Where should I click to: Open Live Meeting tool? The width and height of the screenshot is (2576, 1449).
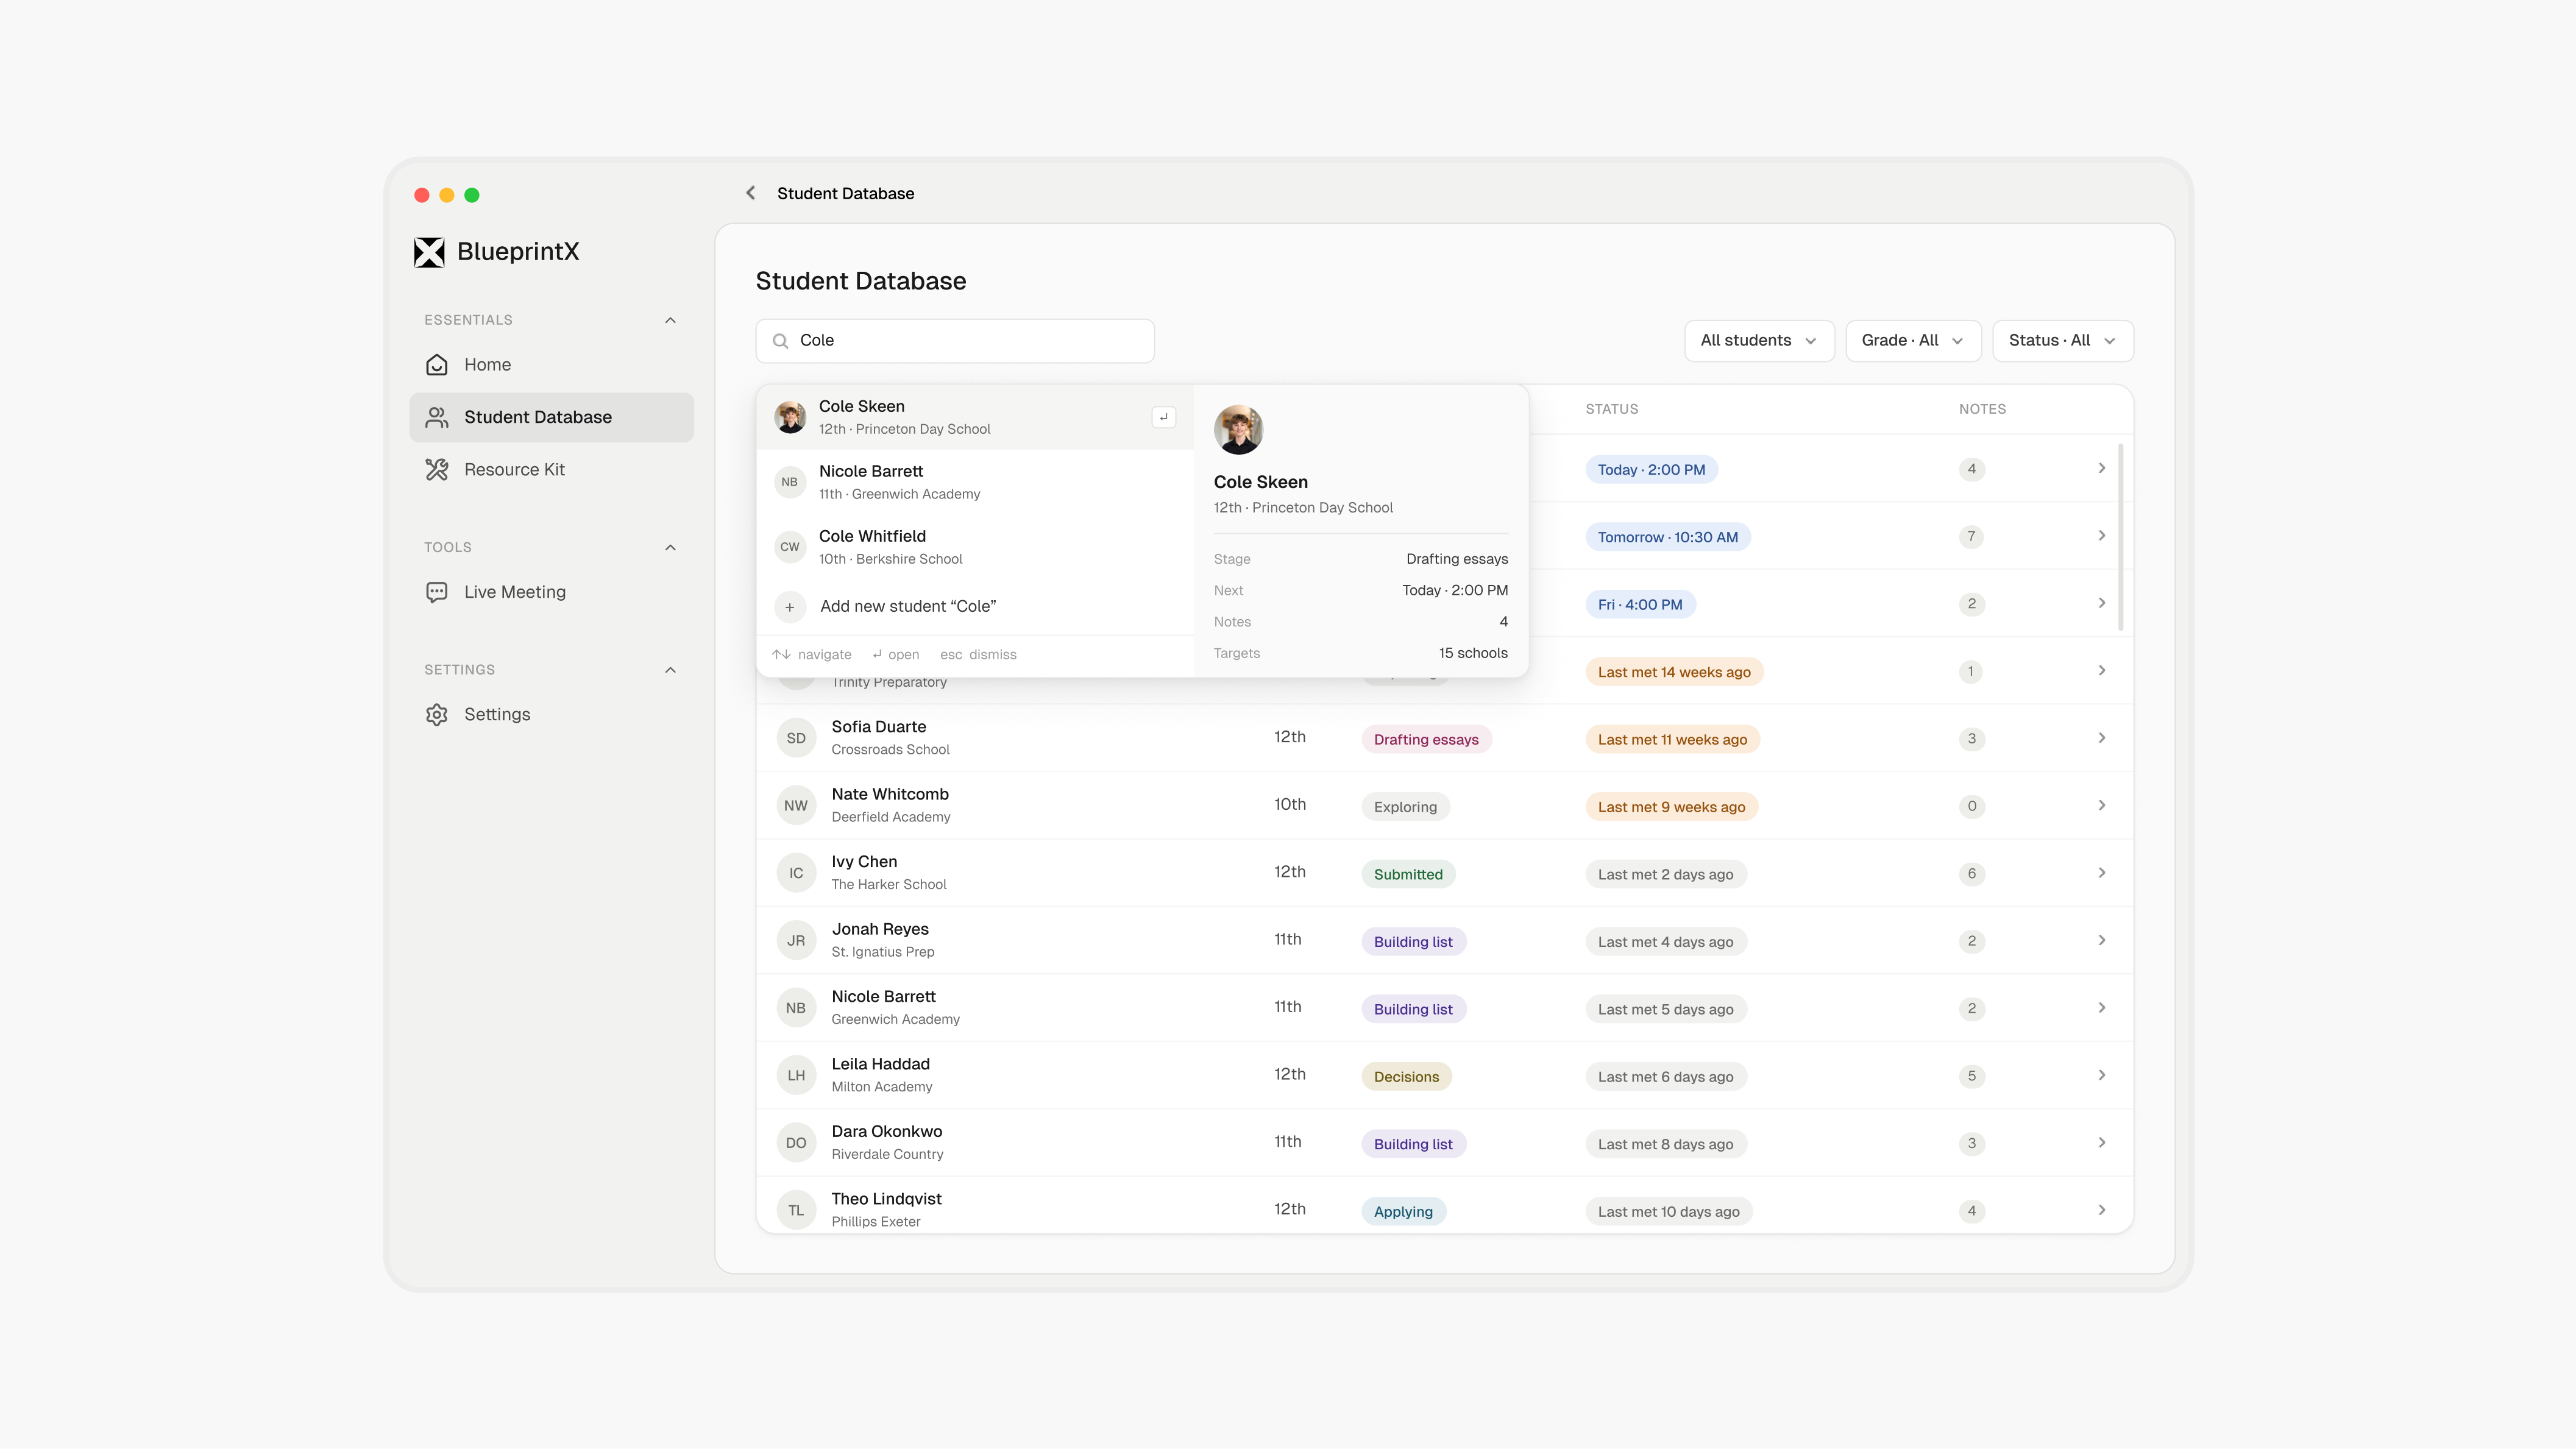pyautogui.click(x=551, y=592)
